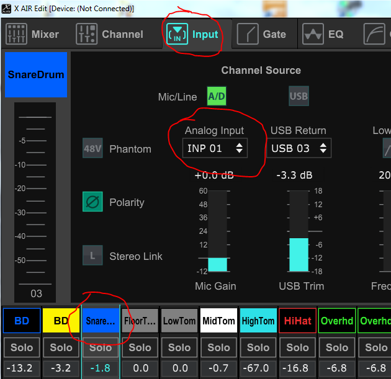Select the Input tab icon

pyautogui.click(x=177, y=34)
